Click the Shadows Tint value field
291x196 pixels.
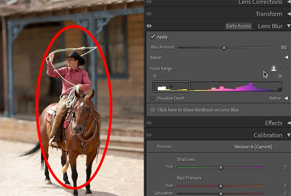click(x=285, y=167)
